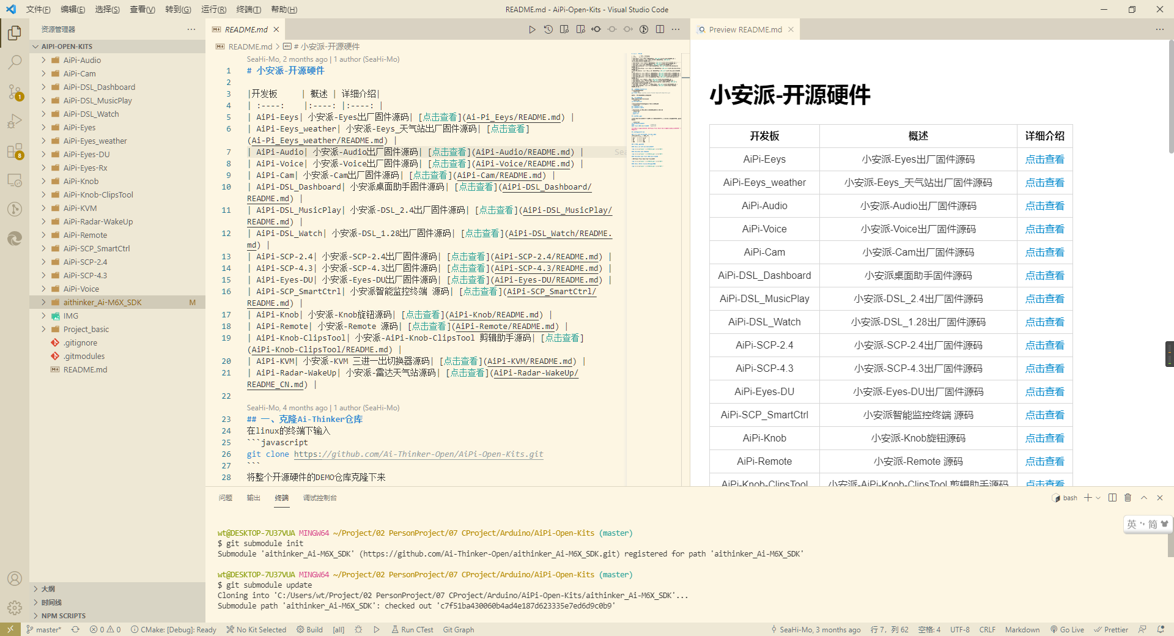The image size is (1174, 636).
Task: Expand the aithinker_Ai-M6X_SDK folder
Action: [43, 302]
